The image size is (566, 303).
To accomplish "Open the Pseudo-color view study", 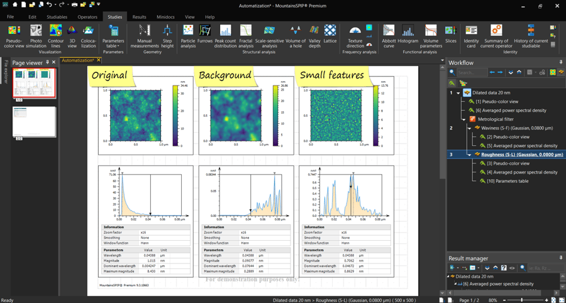I will click(x=14, y=36).
